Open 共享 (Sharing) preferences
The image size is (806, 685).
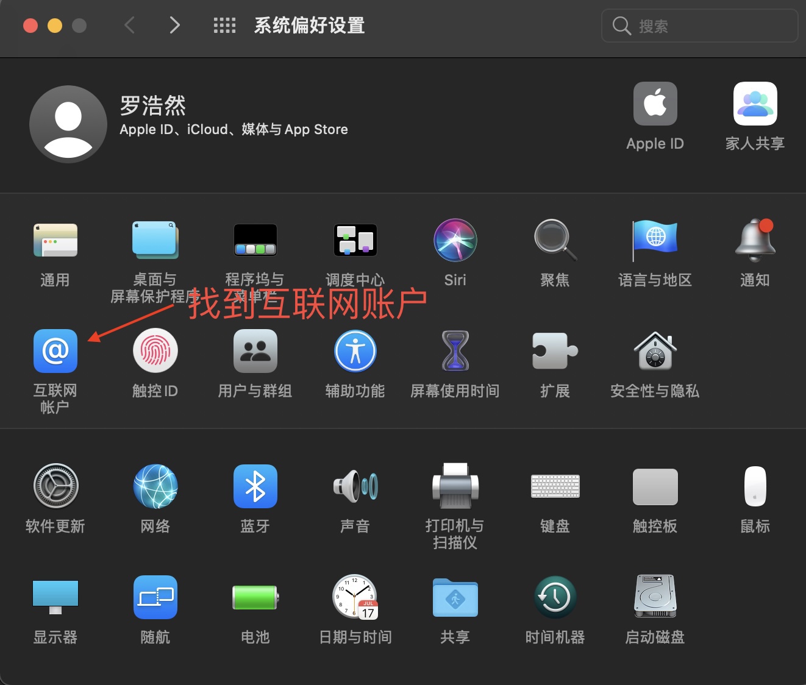[x=455, y=597]
